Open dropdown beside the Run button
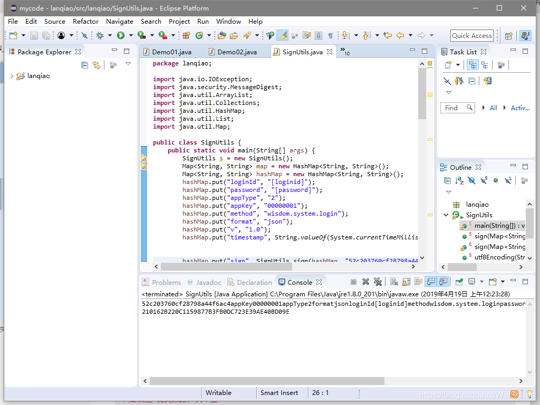 pyautogui.click(x=131, y=35)
